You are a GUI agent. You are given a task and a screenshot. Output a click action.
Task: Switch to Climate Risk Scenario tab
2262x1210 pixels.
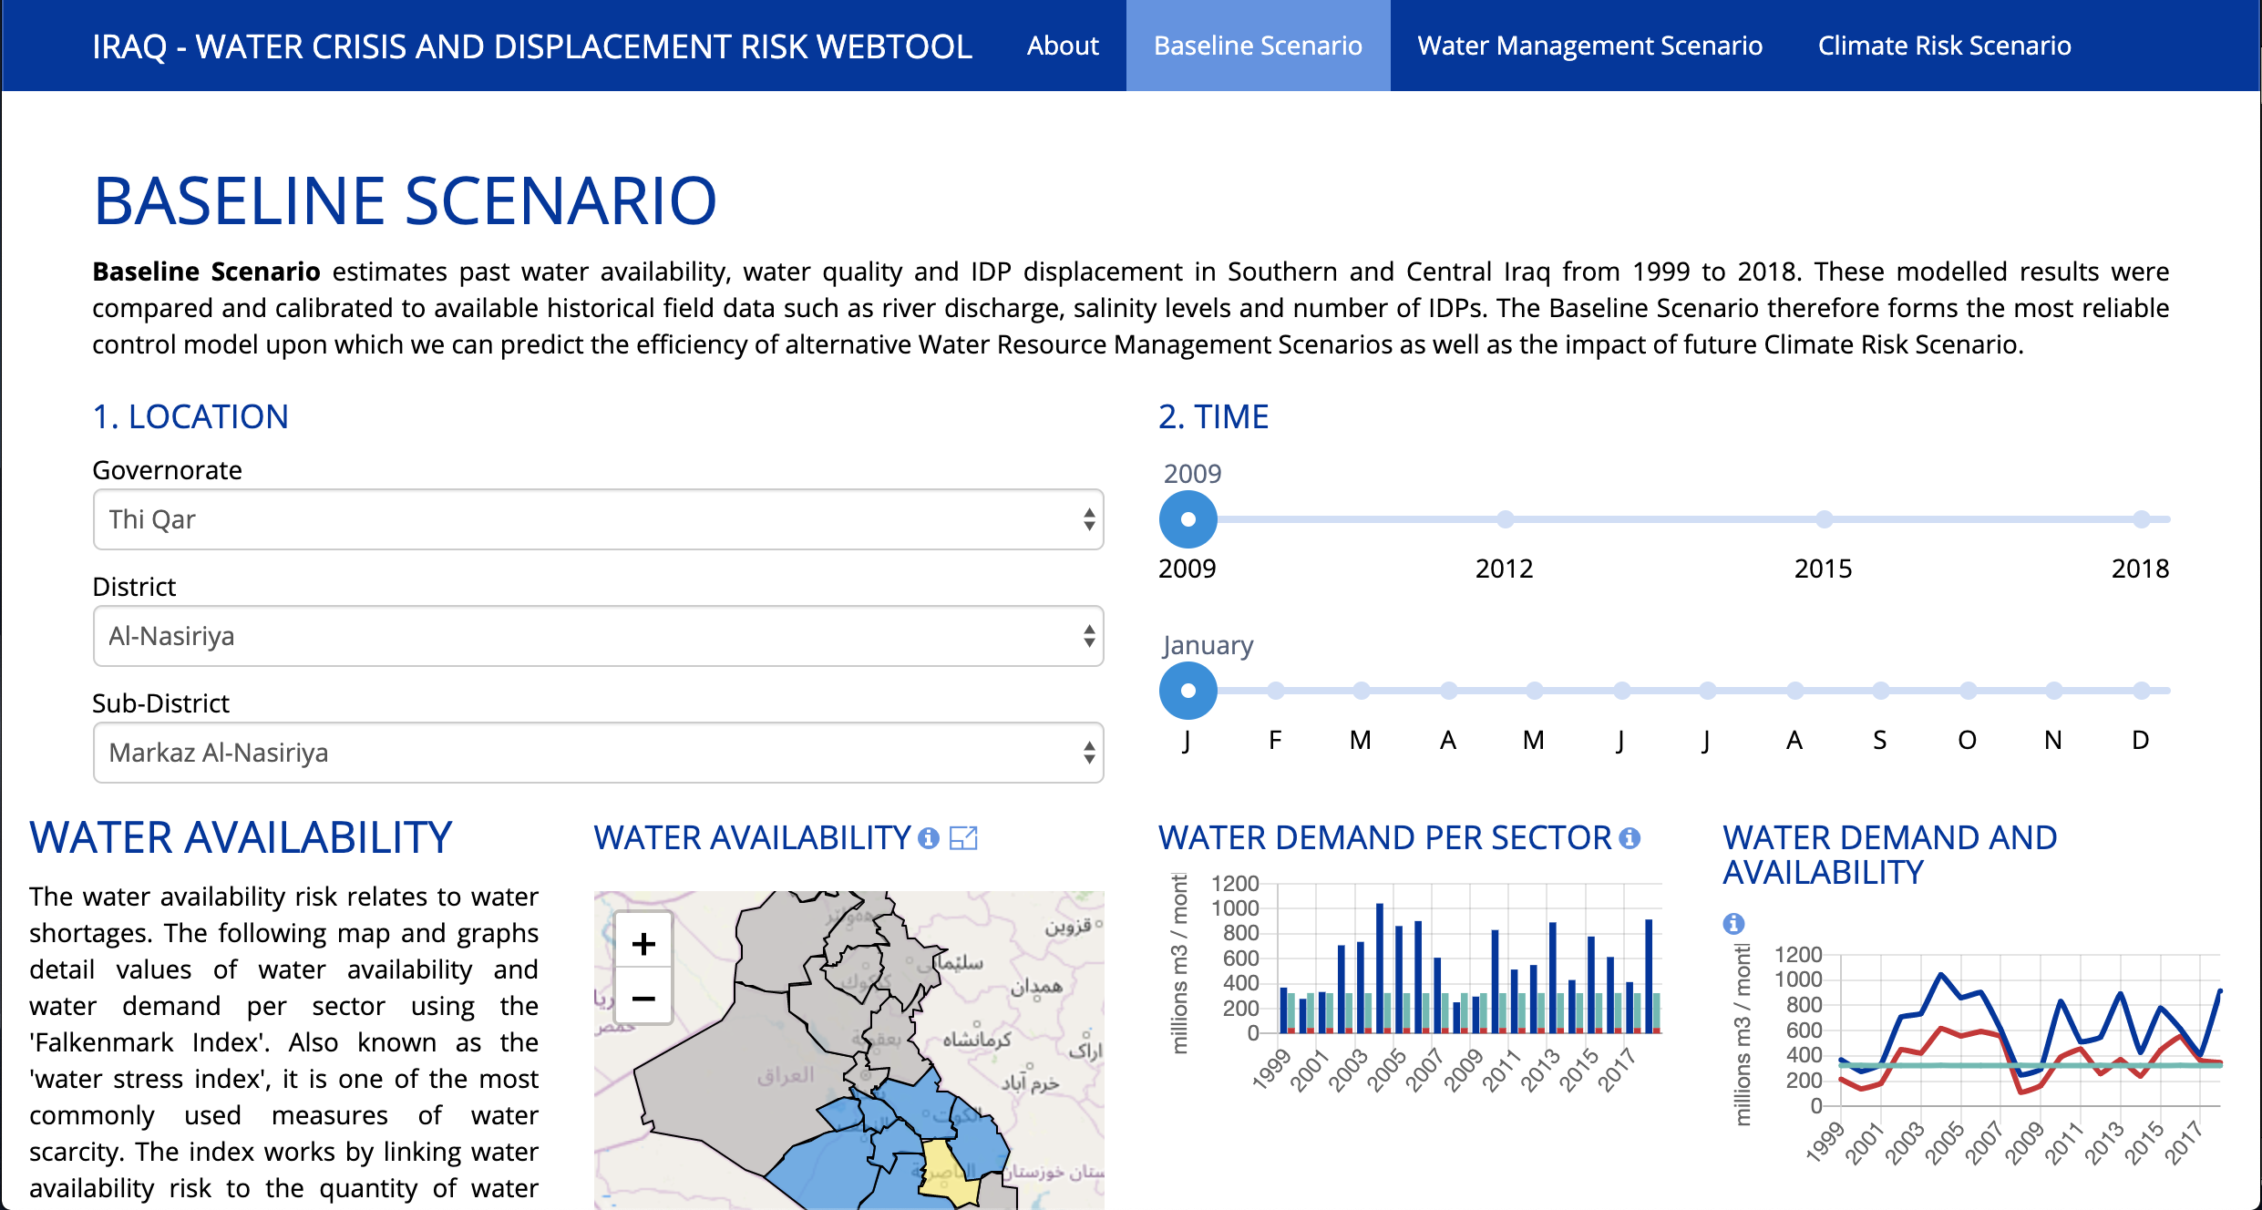(x=1944, y=46)
